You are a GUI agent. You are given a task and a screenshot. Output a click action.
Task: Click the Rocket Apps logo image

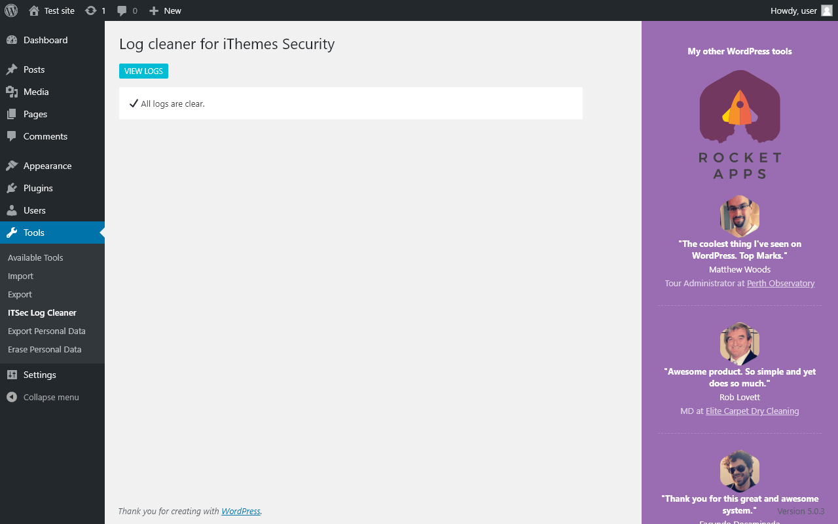coord(740,124)
